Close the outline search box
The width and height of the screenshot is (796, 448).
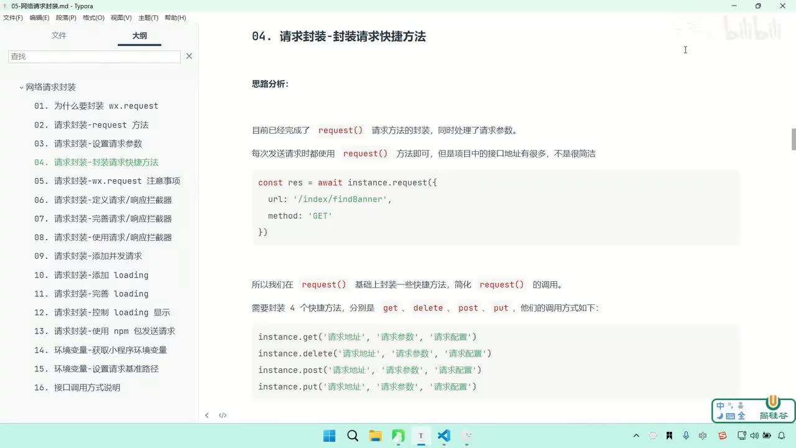pos(189,56)
